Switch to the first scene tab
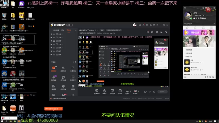Screen dimensions: 219x123 point(56,30)
